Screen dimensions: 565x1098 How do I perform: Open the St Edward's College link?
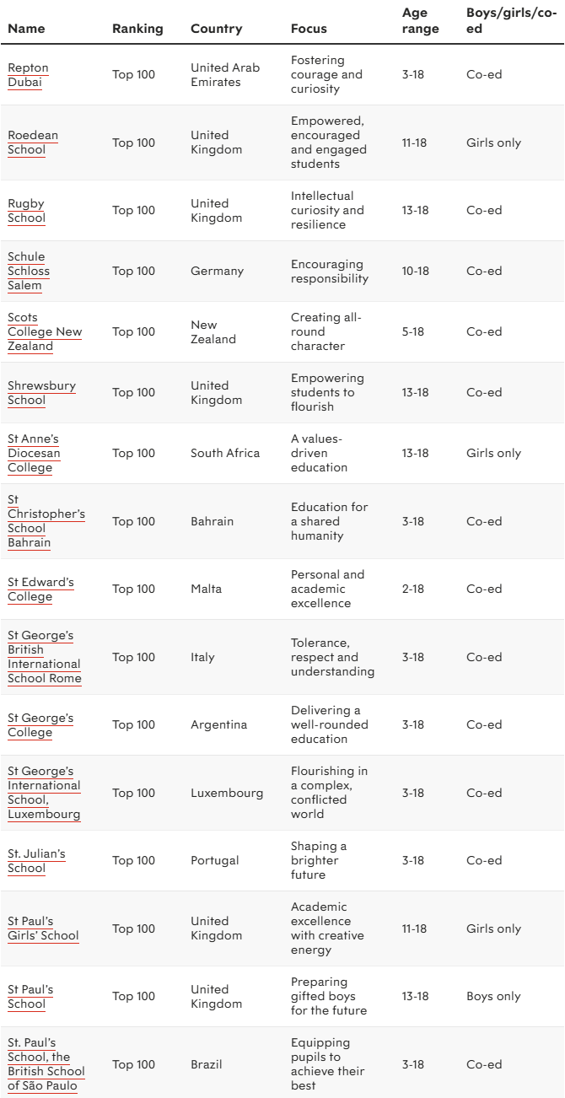pyautogui.click(x=40, y=589)
